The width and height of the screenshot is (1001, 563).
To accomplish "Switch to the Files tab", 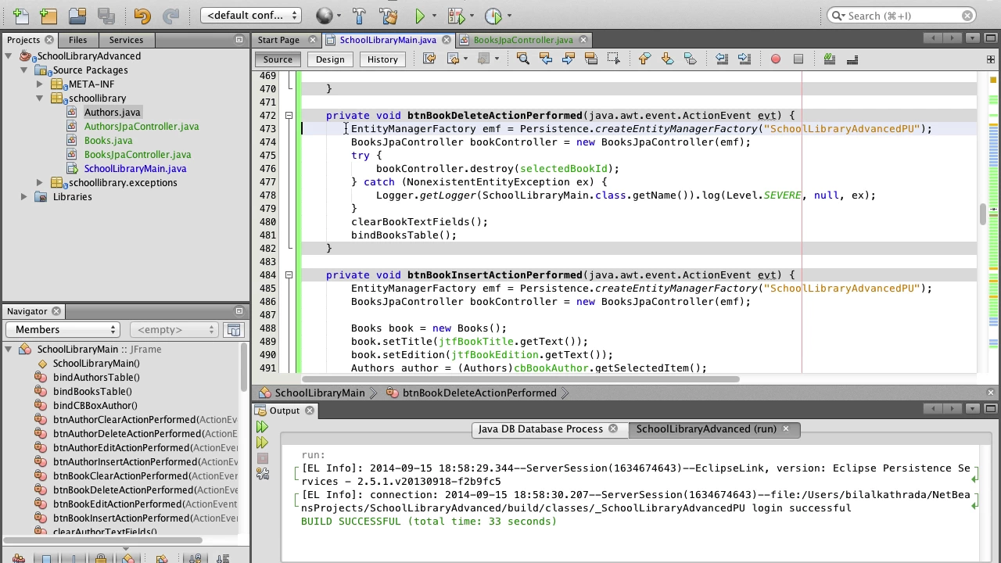I will (77, 40).
